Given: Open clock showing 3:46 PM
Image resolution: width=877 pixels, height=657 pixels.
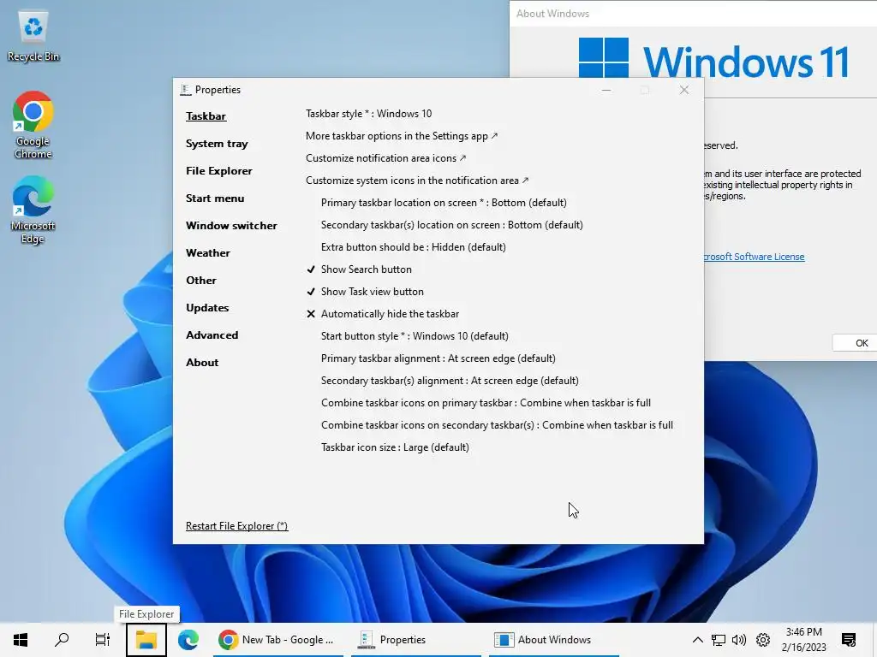Looking at the screenshot, I should click(803, 640).
